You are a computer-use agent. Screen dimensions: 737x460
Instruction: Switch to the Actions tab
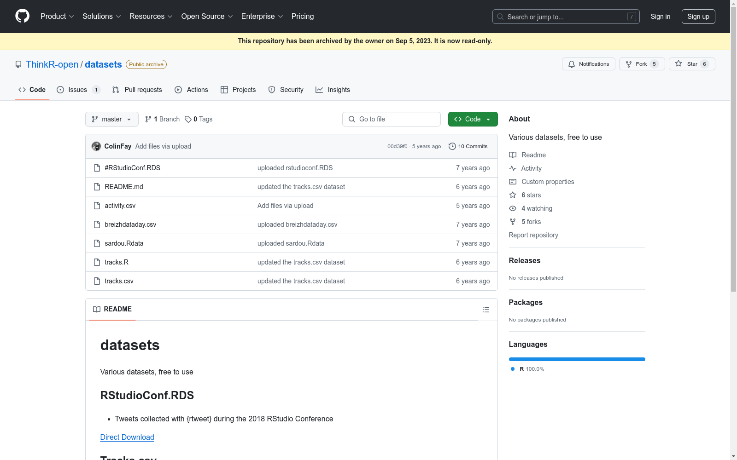(192, 90)
